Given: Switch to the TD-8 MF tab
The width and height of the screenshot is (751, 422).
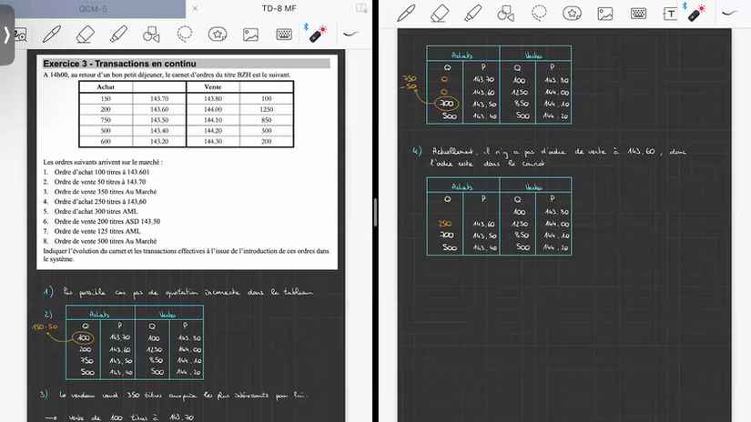Looking at the screenshot, I should (x=279, y=8).
